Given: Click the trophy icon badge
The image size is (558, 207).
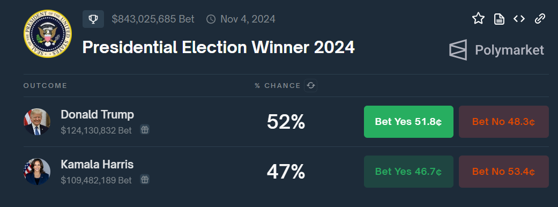Looking at the screenshot, I should [93, 19].
